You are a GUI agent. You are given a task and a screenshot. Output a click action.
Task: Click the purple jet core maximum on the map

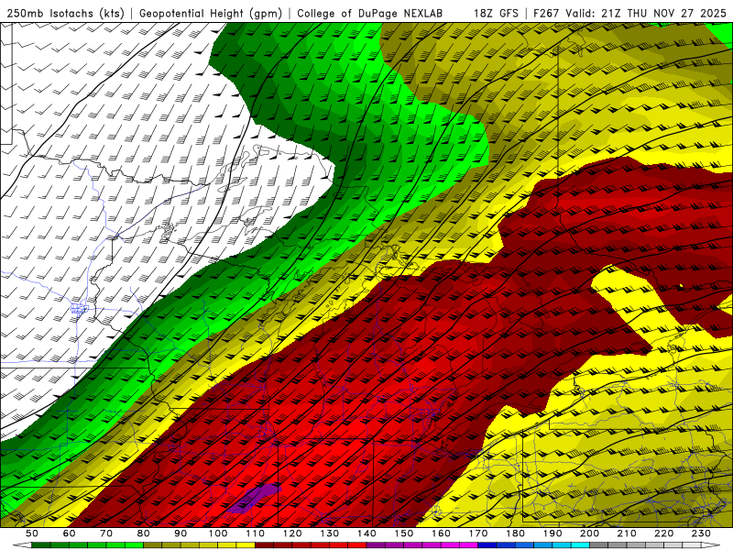click(x=253, y=499)
